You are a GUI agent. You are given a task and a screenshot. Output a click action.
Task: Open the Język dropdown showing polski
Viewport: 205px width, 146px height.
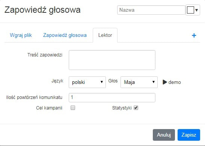point(87,82)
